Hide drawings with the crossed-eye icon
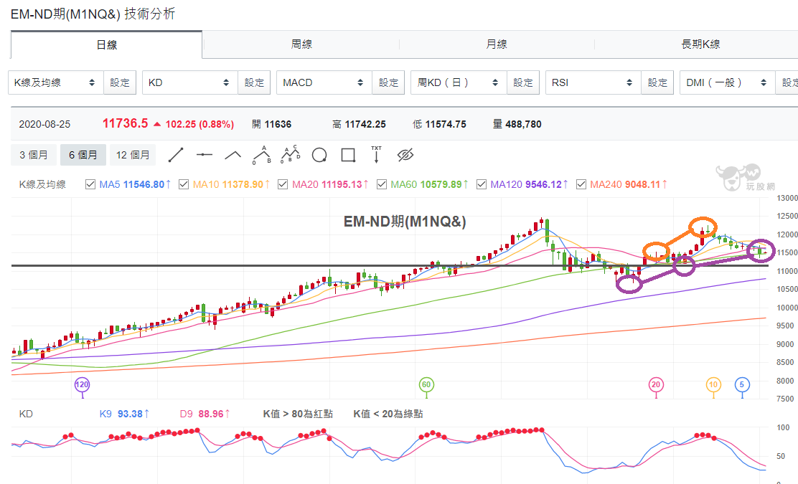The image size is (798, 484). tap(405, 155)
